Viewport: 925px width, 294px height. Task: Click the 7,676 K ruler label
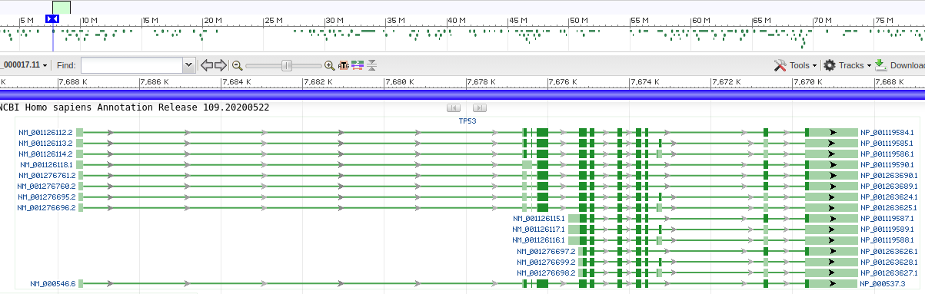click(x=563, y=81)
